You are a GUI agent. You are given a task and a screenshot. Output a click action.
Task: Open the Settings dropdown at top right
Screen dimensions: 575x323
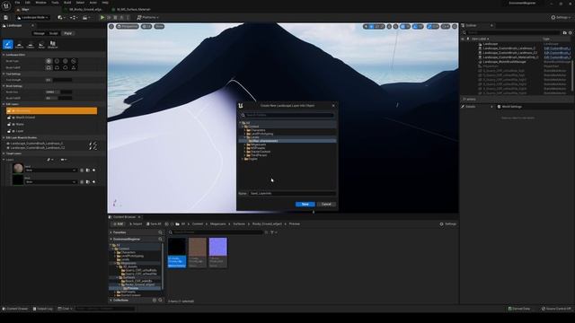(561, 17)
